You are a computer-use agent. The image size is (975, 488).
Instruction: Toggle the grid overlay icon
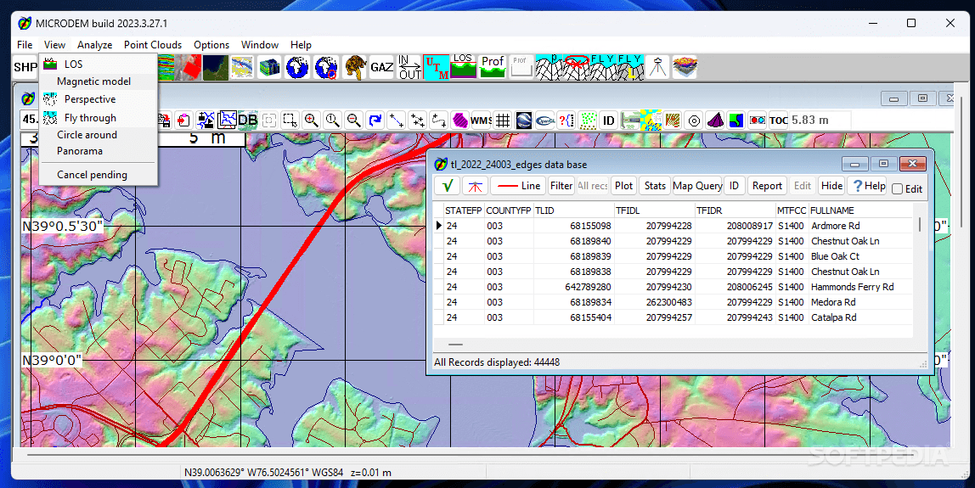[503, 120]
